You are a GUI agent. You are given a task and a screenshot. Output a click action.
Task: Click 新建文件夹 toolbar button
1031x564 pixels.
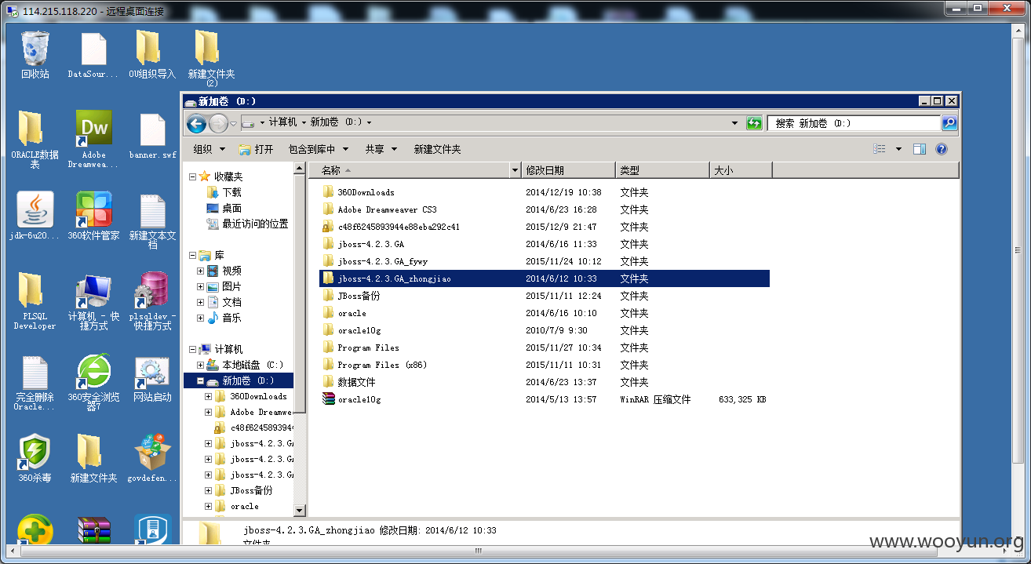pos(437,149)
